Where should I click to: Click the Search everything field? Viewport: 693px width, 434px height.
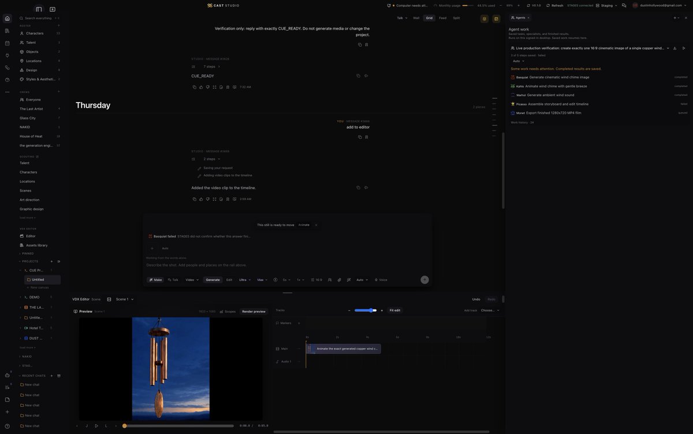(x=39, y=18)
